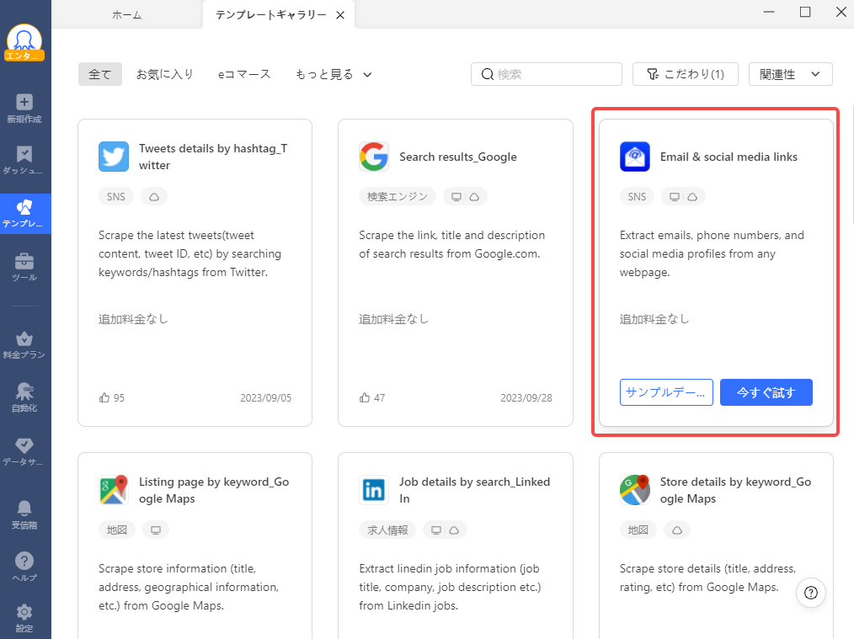Click the floating question mark help button
Screen dimensions: 854x639
coord(810,593)
